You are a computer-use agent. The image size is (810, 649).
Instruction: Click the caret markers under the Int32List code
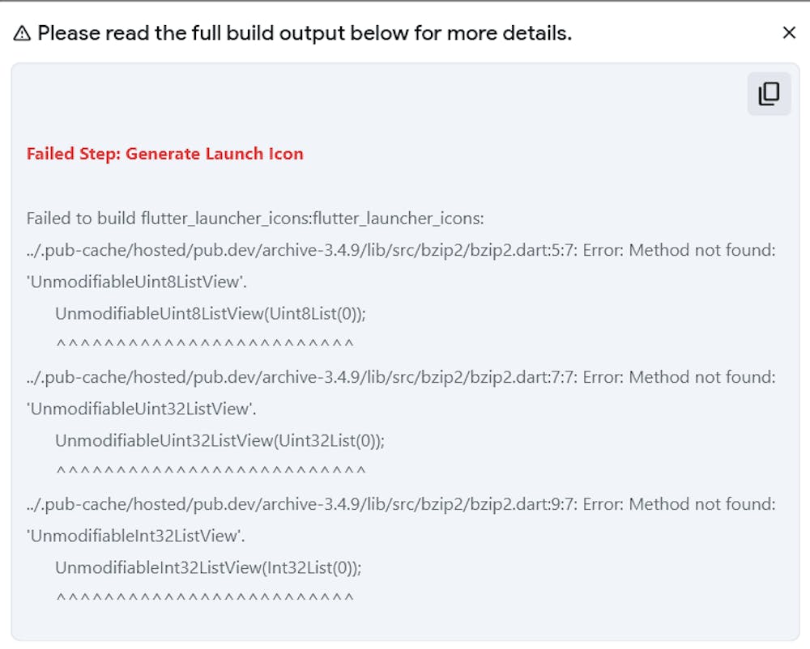(205, 599)
